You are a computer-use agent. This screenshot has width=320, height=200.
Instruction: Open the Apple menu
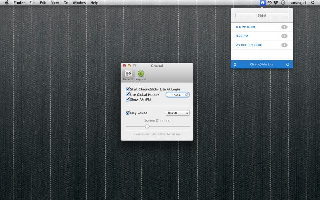7,3
